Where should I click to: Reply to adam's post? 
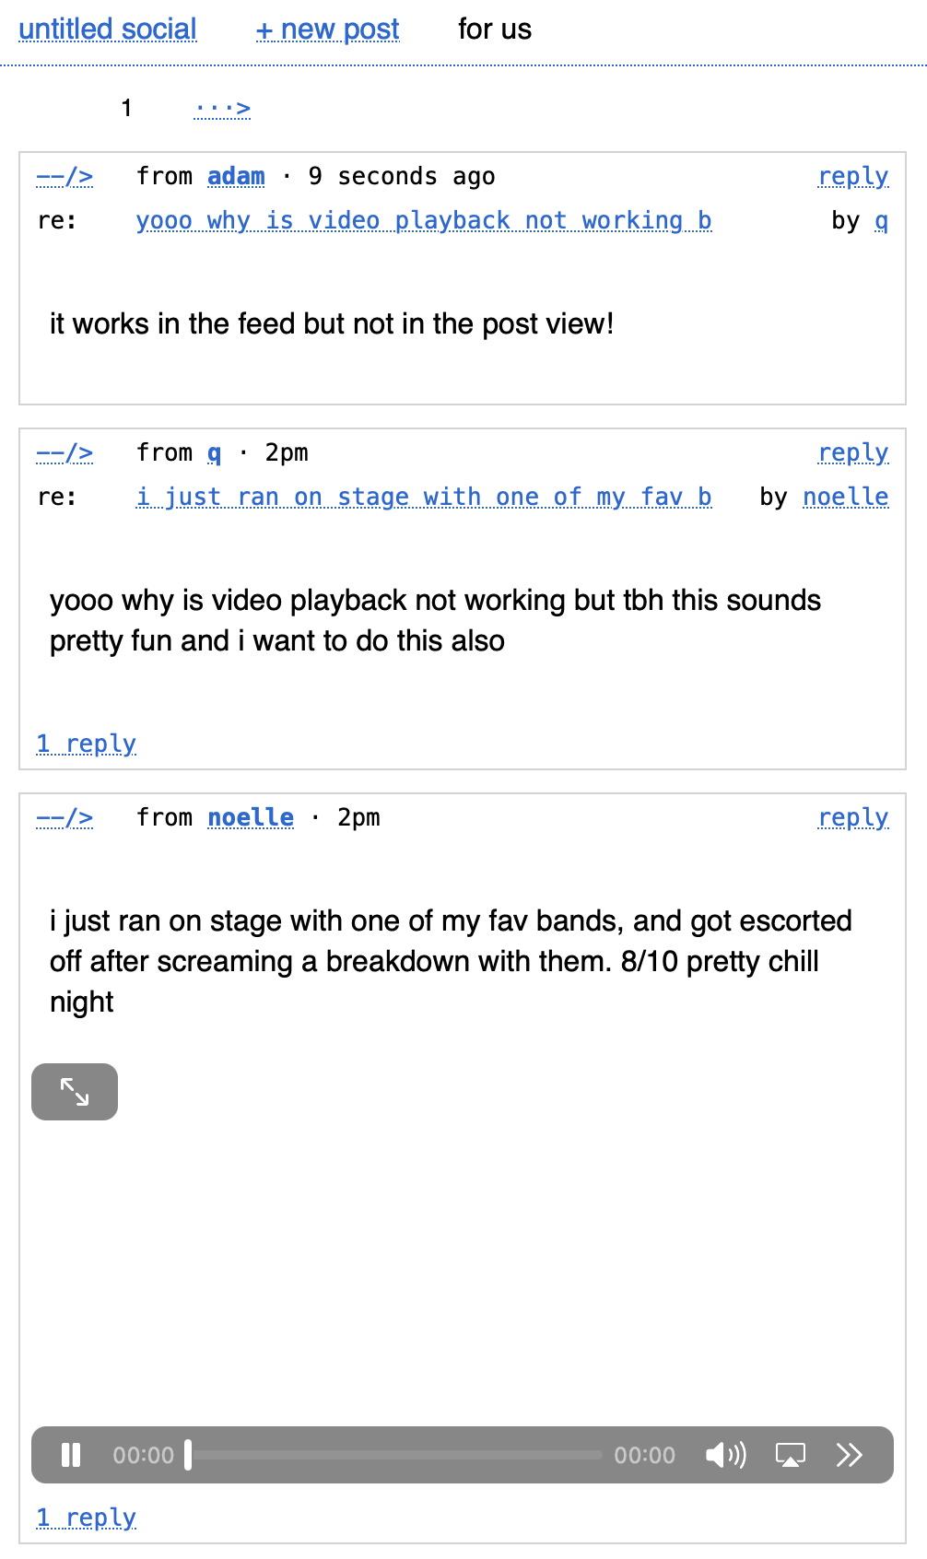pos(852,176)
